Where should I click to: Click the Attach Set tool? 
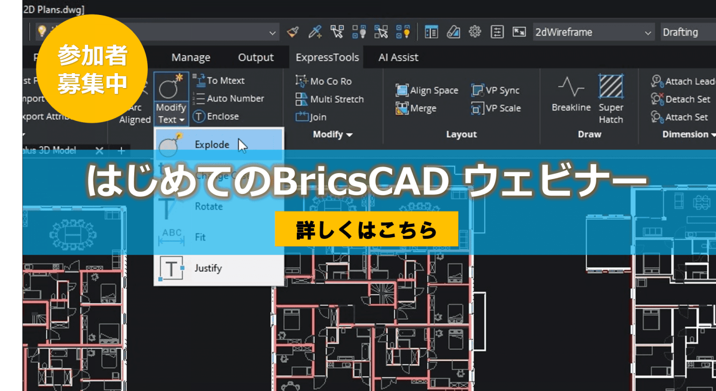[x=680, y=117]
